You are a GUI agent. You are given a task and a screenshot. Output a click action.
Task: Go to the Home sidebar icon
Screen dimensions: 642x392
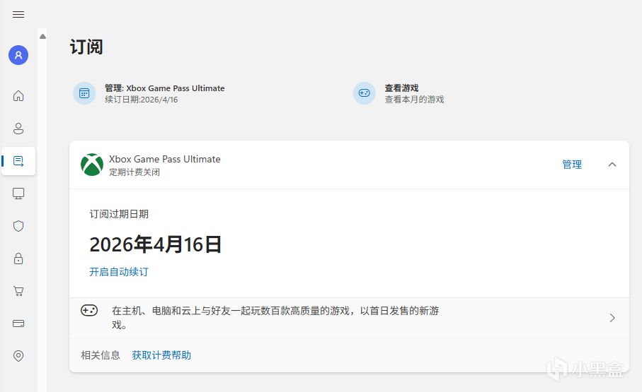pyautogui.click(x=18, y=95)
